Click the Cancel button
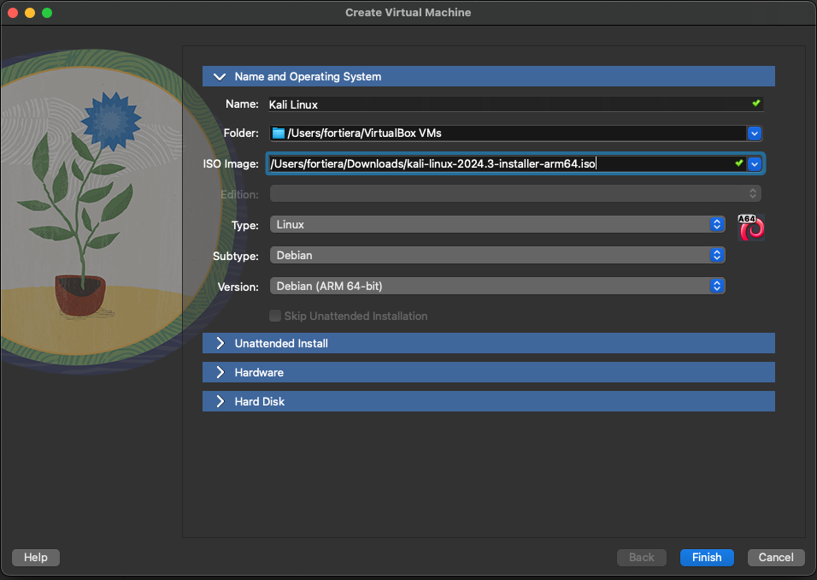The height and width of the screenshot is (580, 817). click(776, 557)
